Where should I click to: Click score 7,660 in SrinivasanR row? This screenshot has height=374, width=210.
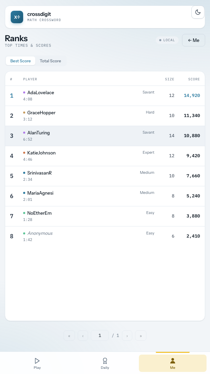193,176
